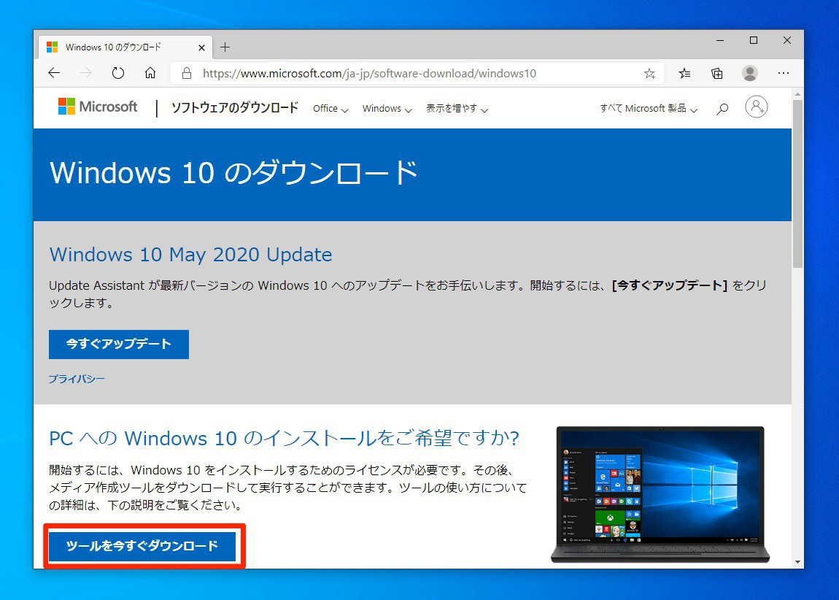This screenshot has width=839, height=600.
Task: Maximize the browser window
Action: tap(754, 40)
